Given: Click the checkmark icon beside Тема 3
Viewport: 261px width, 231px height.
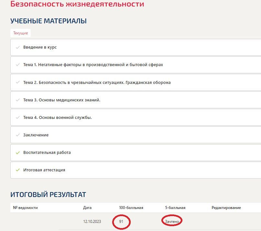Looking at the screenshot, I should (18, 100).
